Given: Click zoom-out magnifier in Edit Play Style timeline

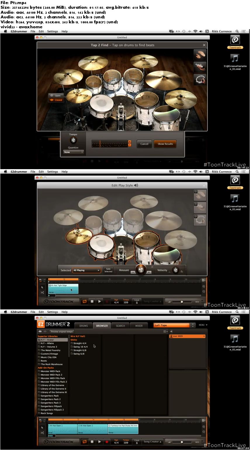Looking at the screenshot, I should pos(204,291).
